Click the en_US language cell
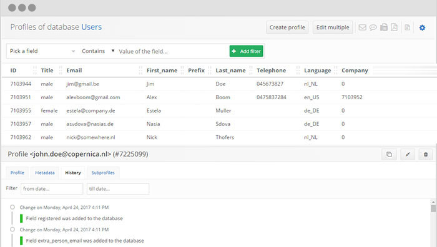437x247 pixels. point(312,97)
